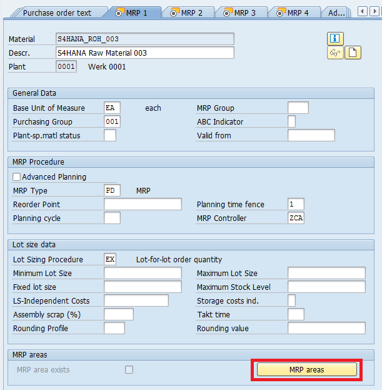Click the MRP Type field PD
The width and height of the screenshot is (382, 390).
click(112, 190)
